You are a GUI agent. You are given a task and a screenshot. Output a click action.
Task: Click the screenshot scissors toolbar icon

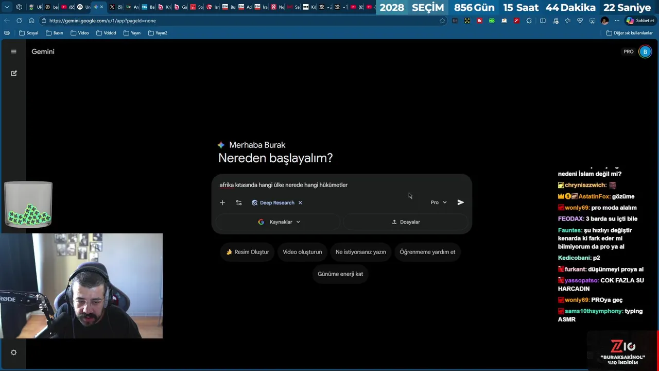[x=592, y=21]
